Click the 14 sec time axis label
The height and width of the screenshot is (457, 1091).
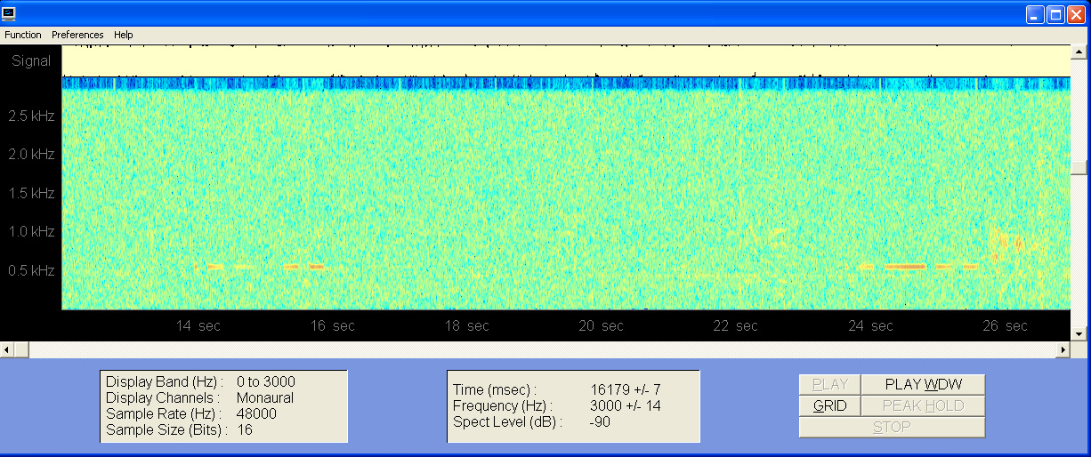coord(198,326)
